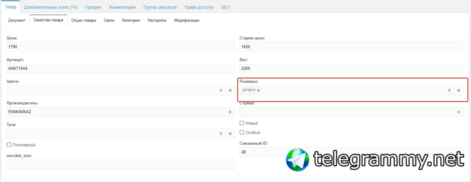This screenshot has height=182, width=471.
Task: Open the Связи sub-tab
Action: coord(109,20)
